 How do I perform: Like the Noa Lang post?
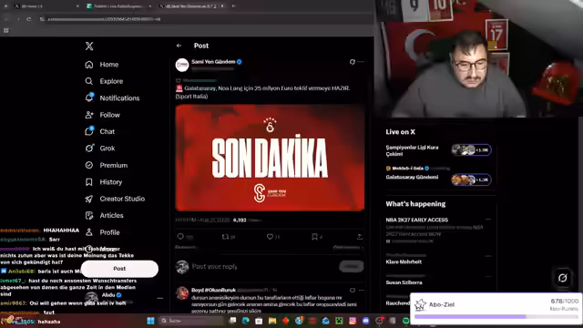(x=270, y=237)
